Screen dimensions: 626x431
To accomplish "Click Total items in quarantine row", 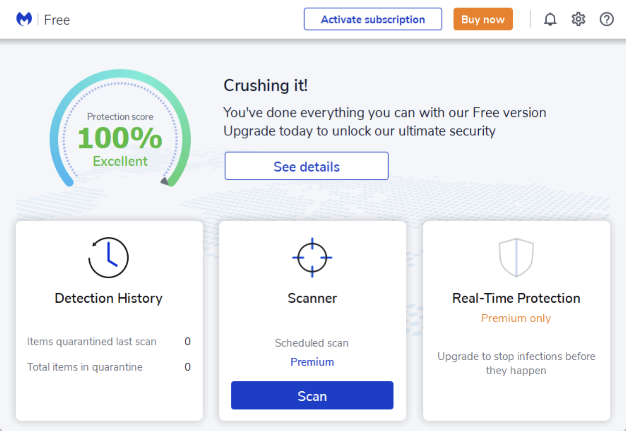I will click(x=109, y=367).
